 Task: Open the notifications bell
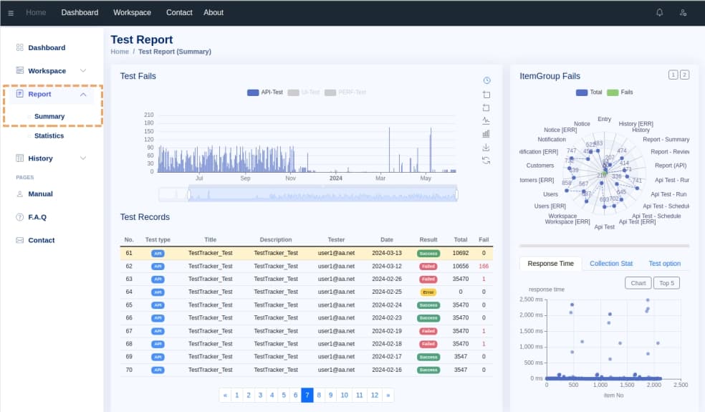(x=659, y=13)
